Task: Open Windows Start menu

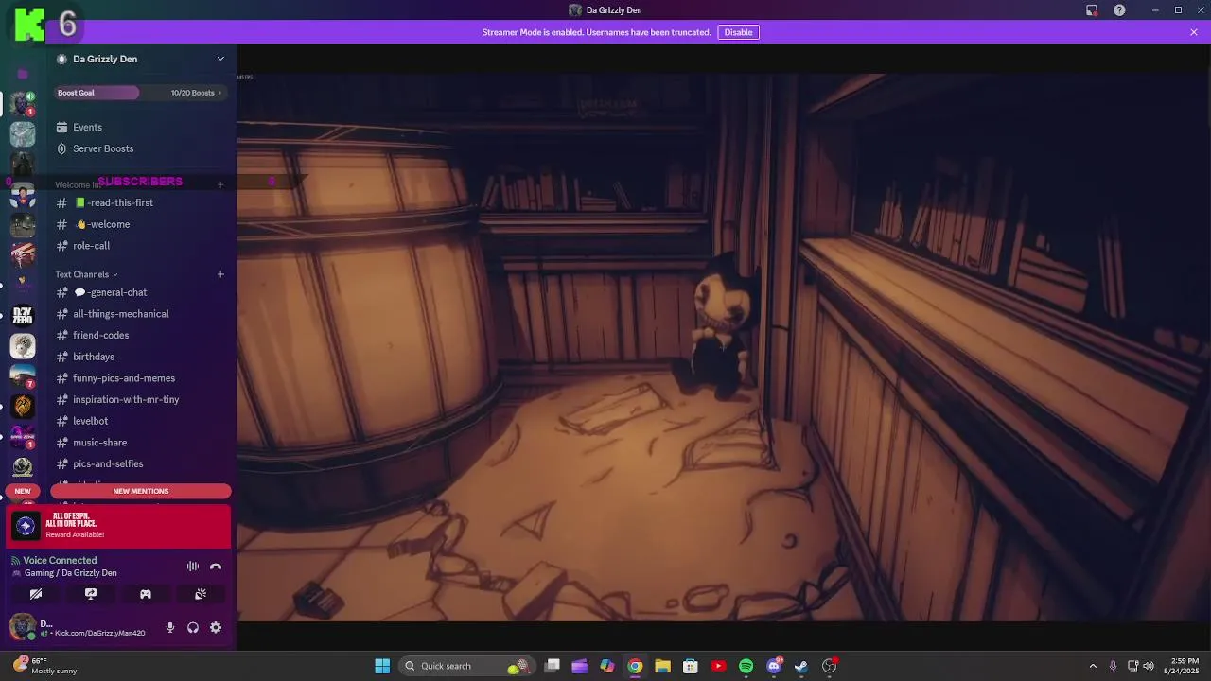Action: tap(382, 666)
